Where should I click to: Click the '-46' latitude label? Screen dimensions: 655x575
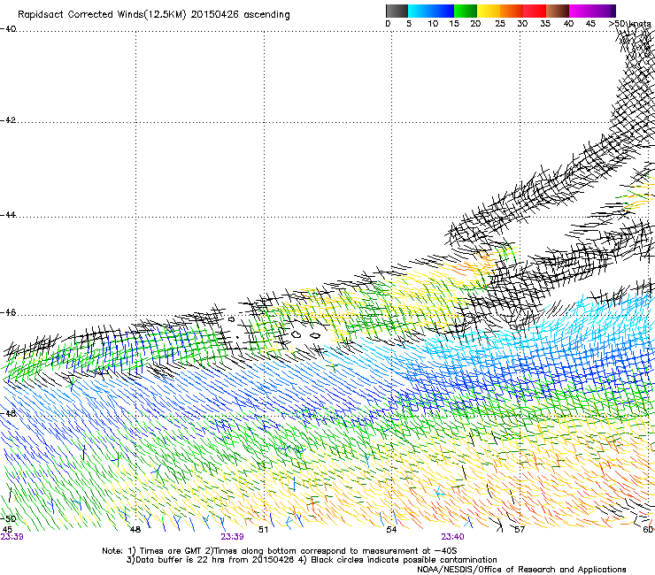(x=8, y=312)
